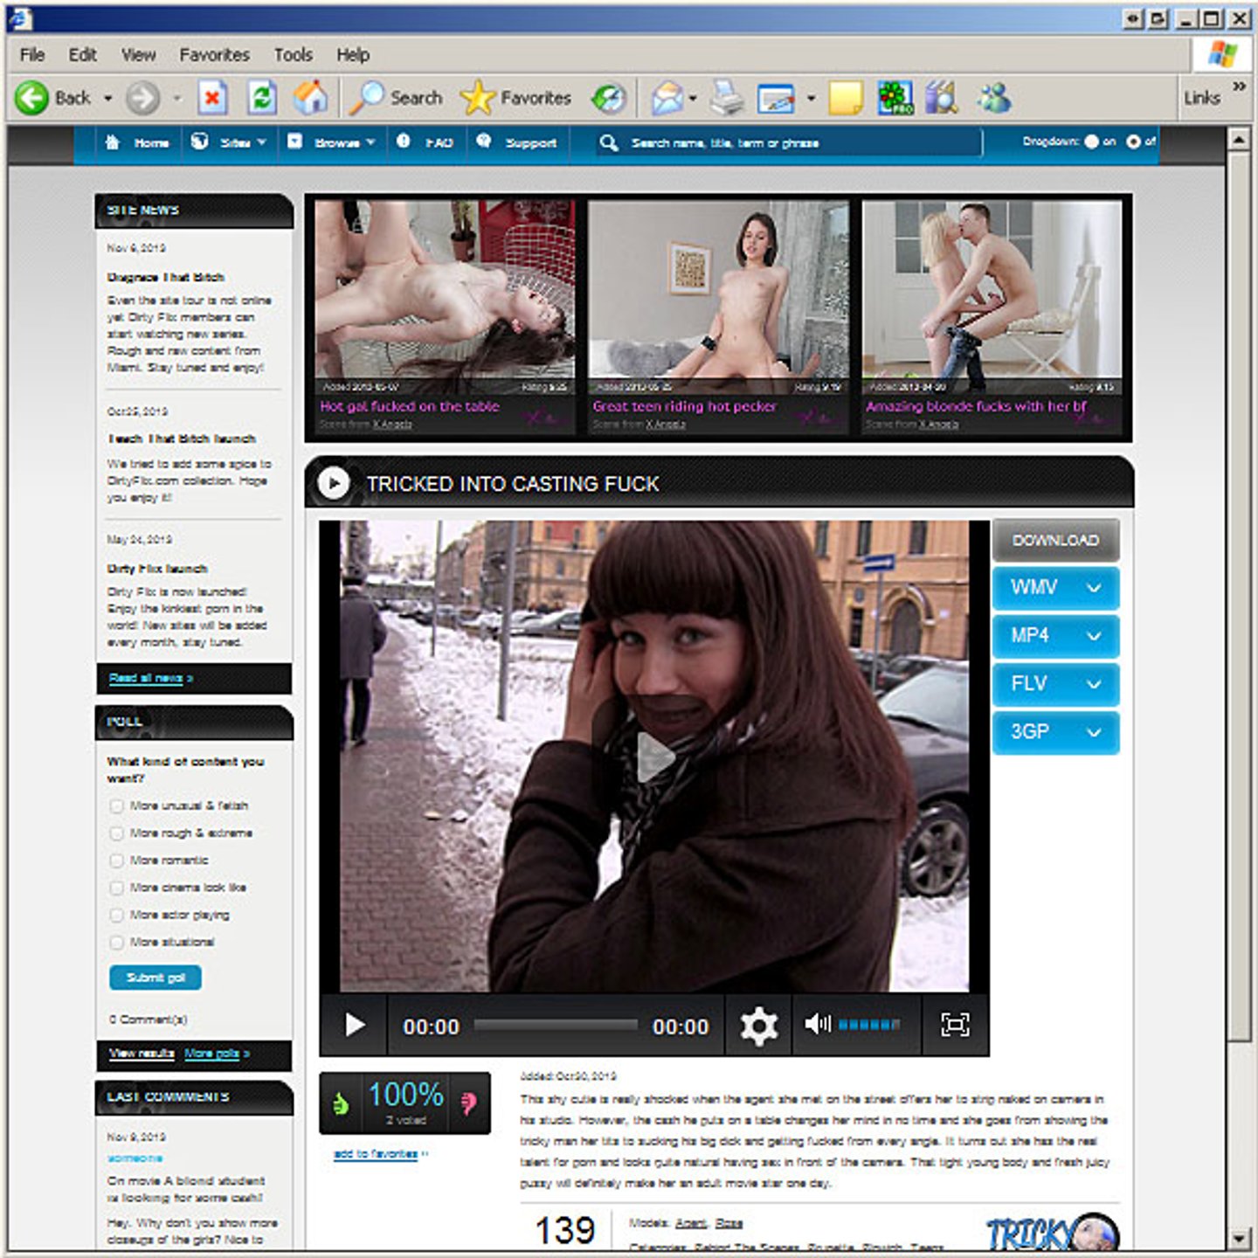Image resolution: width=1258 pixels, height=1258 pixels.
Task: Select the Dropdown 'on' radio button
Action: (1091, 142)
